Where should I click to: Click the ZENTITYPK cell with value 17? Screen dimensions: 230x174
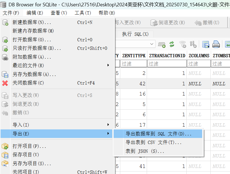pos(134,125)
